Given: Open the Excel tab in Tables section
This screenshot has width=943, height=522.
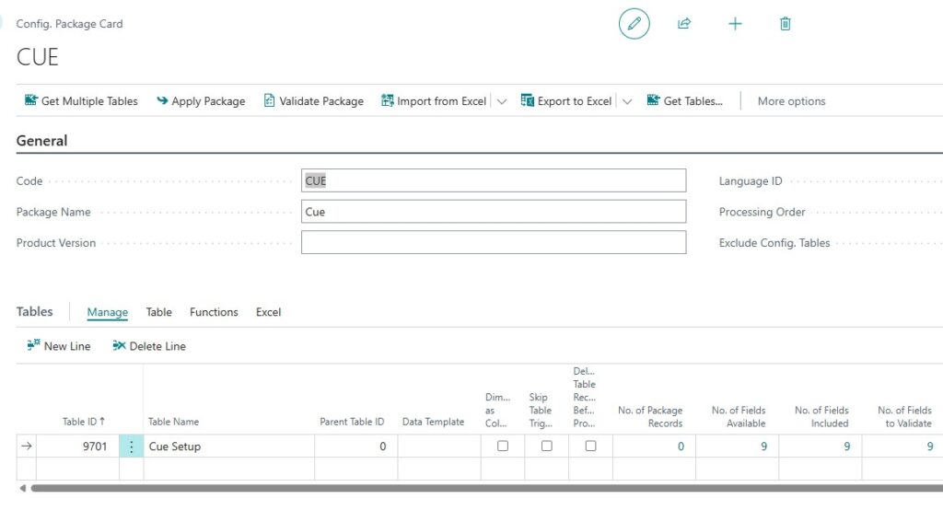Looking at the screenshot, I should pyautogui.click(x=268, y=312).
